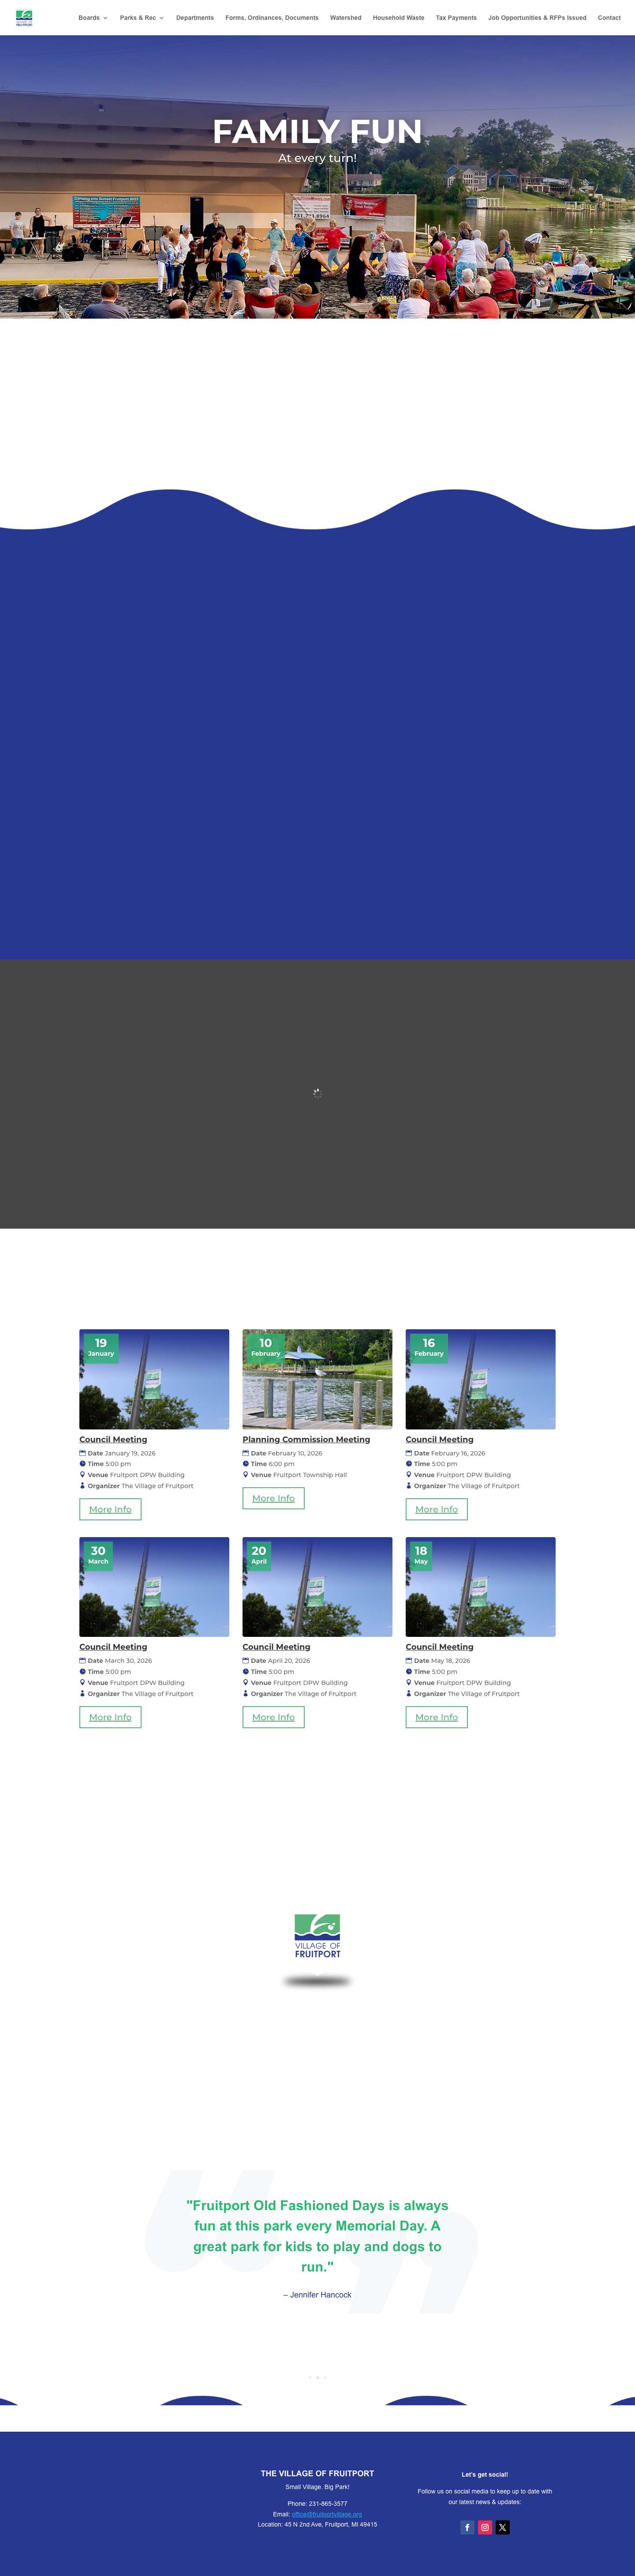Click the Village of Fruitport logo above testimonial
The image size is (635, 2576).
click(x=317, y=1936)
